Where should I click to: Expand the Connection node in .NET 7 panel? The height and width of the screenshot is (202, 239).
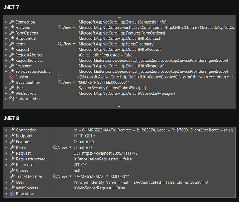(x=6, y=22)
